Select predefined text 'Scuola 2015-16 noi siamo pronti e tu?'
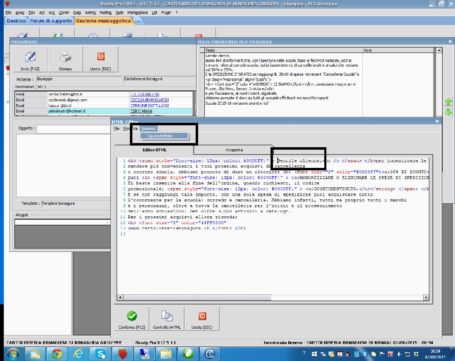This screenshot has height=361, width=455. coord(237,103)
